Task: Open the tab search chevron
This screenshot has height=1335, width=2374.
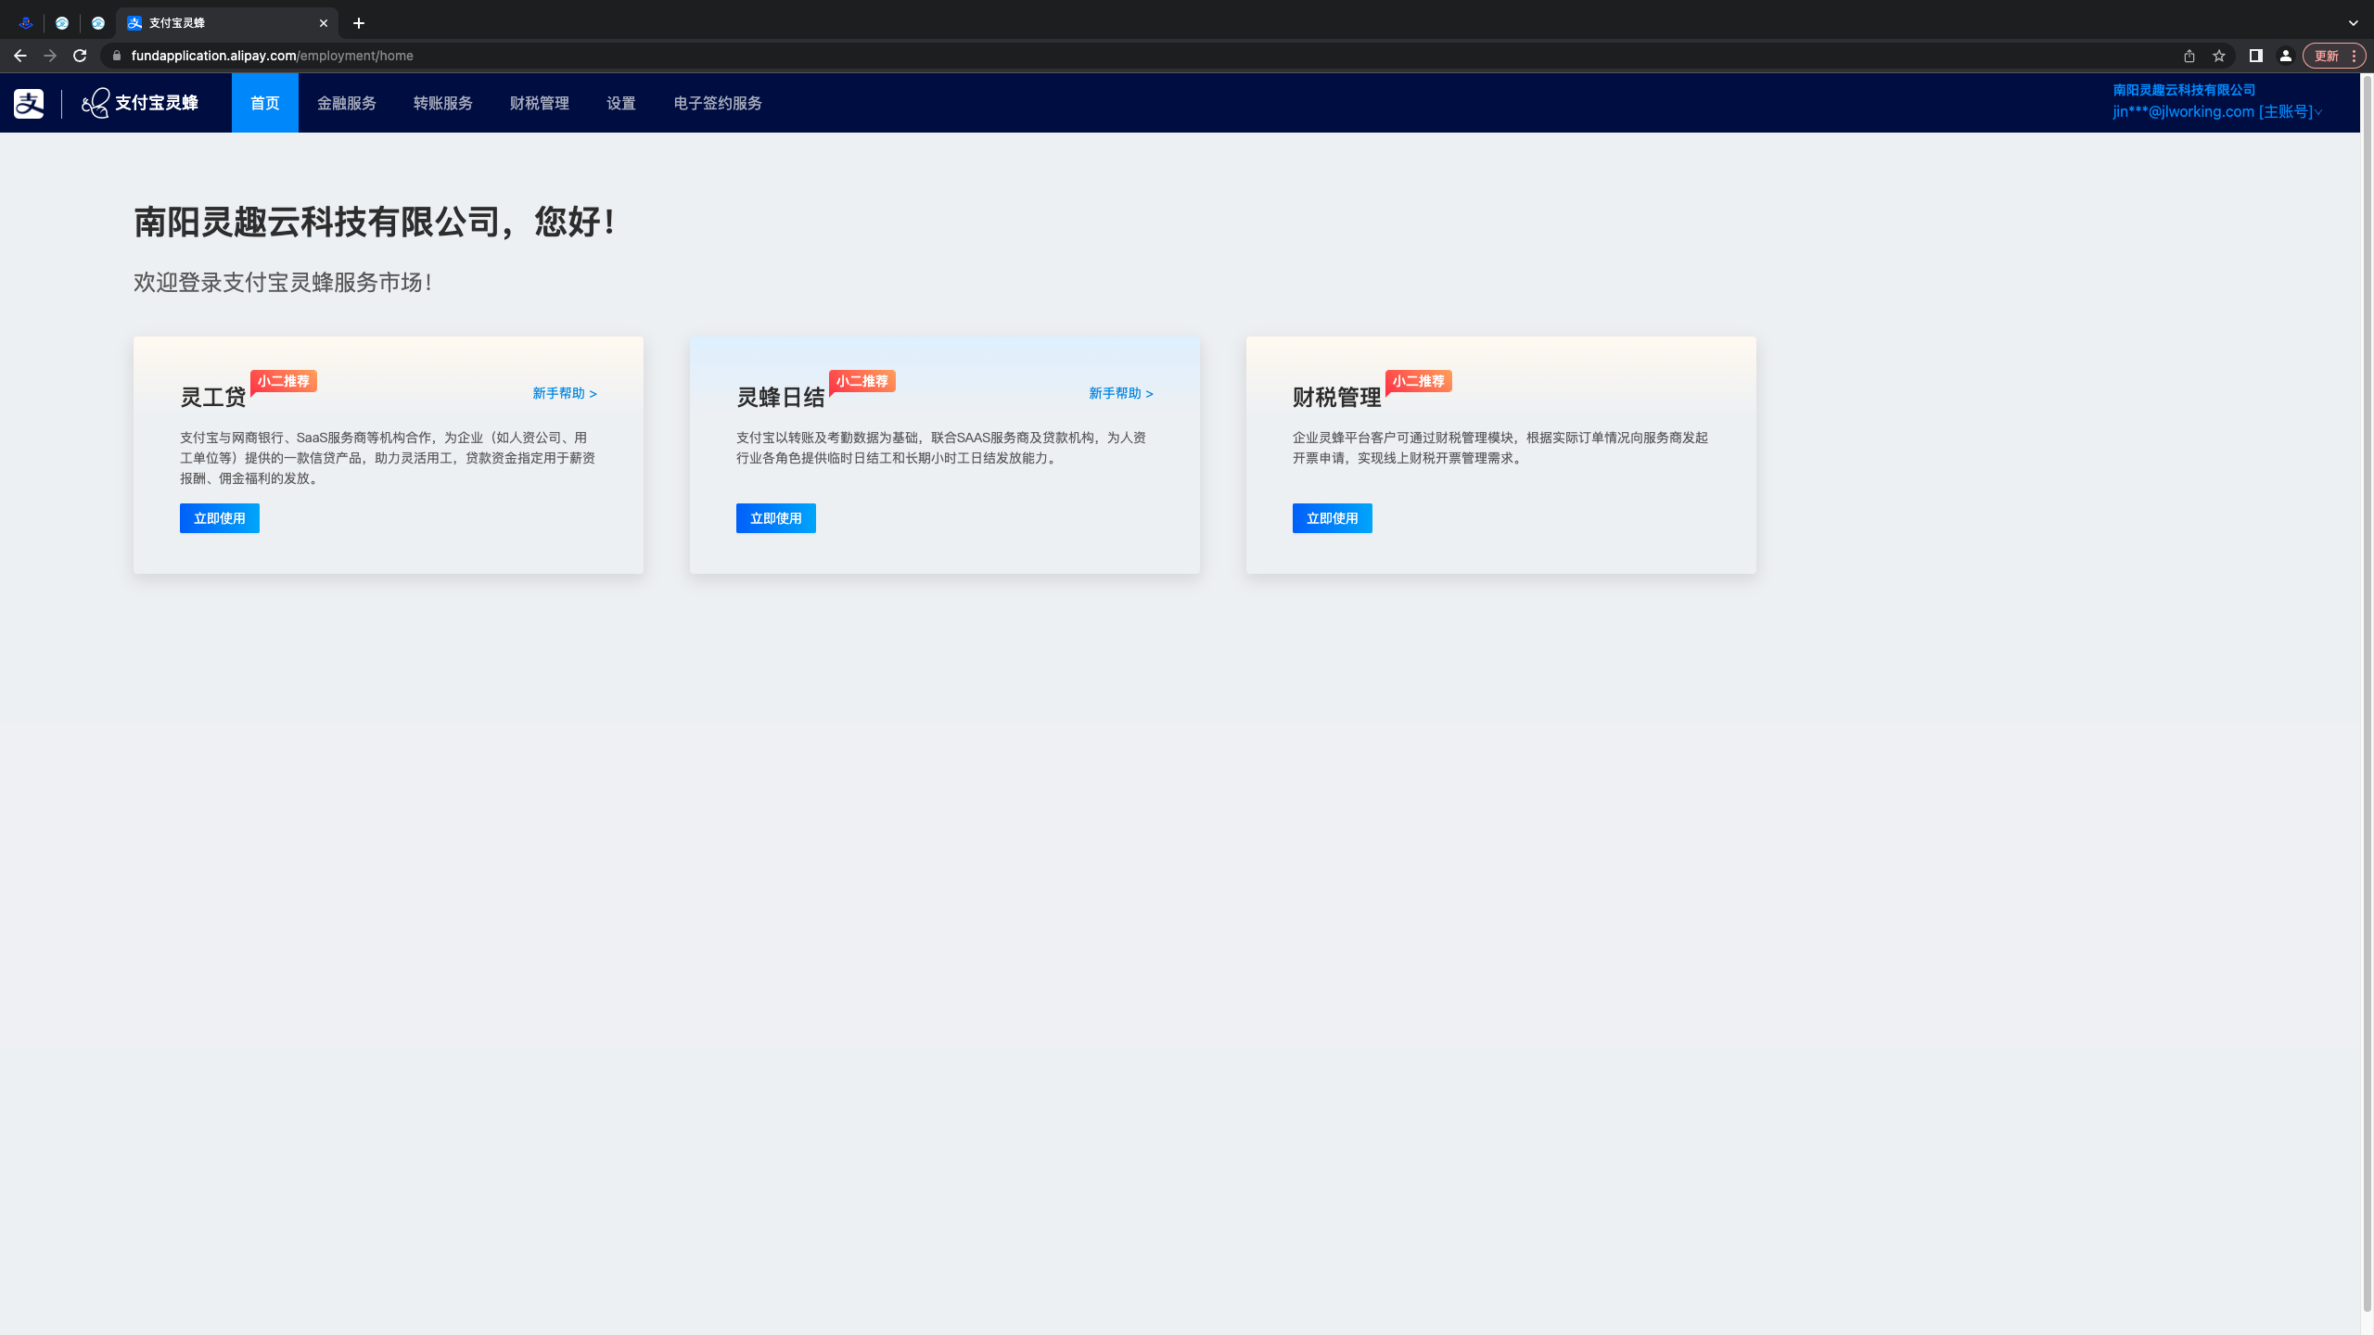Action: pos(2354,23)
